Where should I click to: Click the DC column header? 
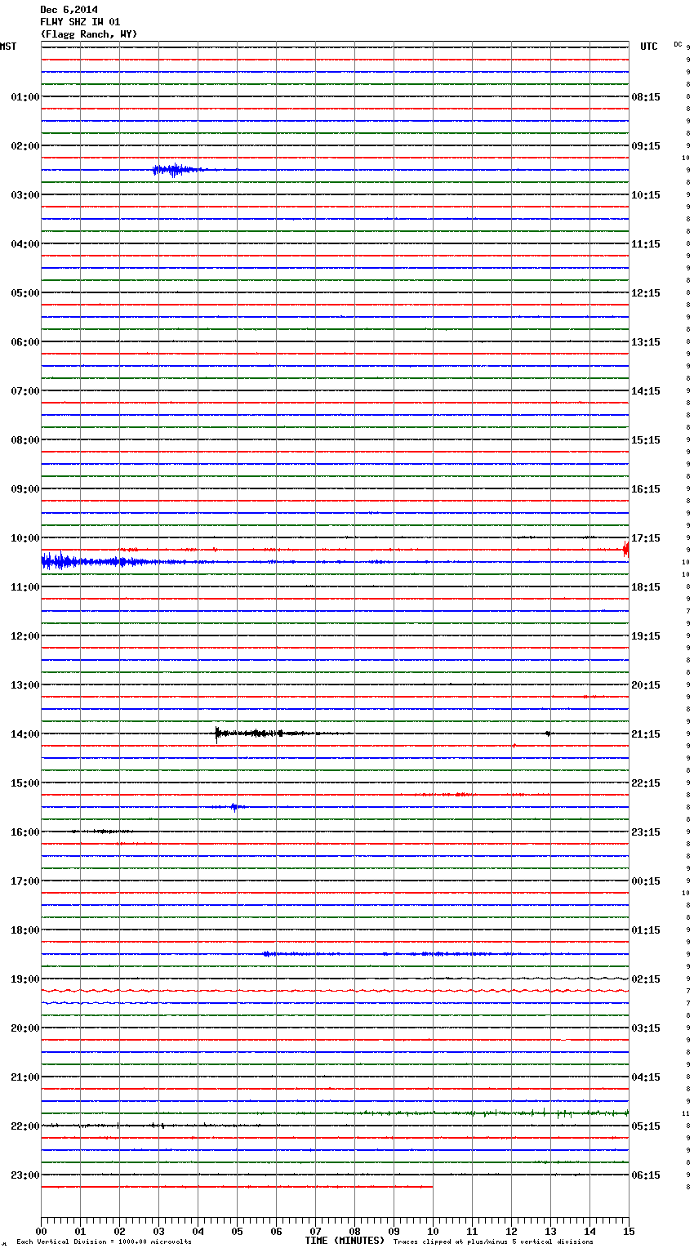(x=678, y=44)
